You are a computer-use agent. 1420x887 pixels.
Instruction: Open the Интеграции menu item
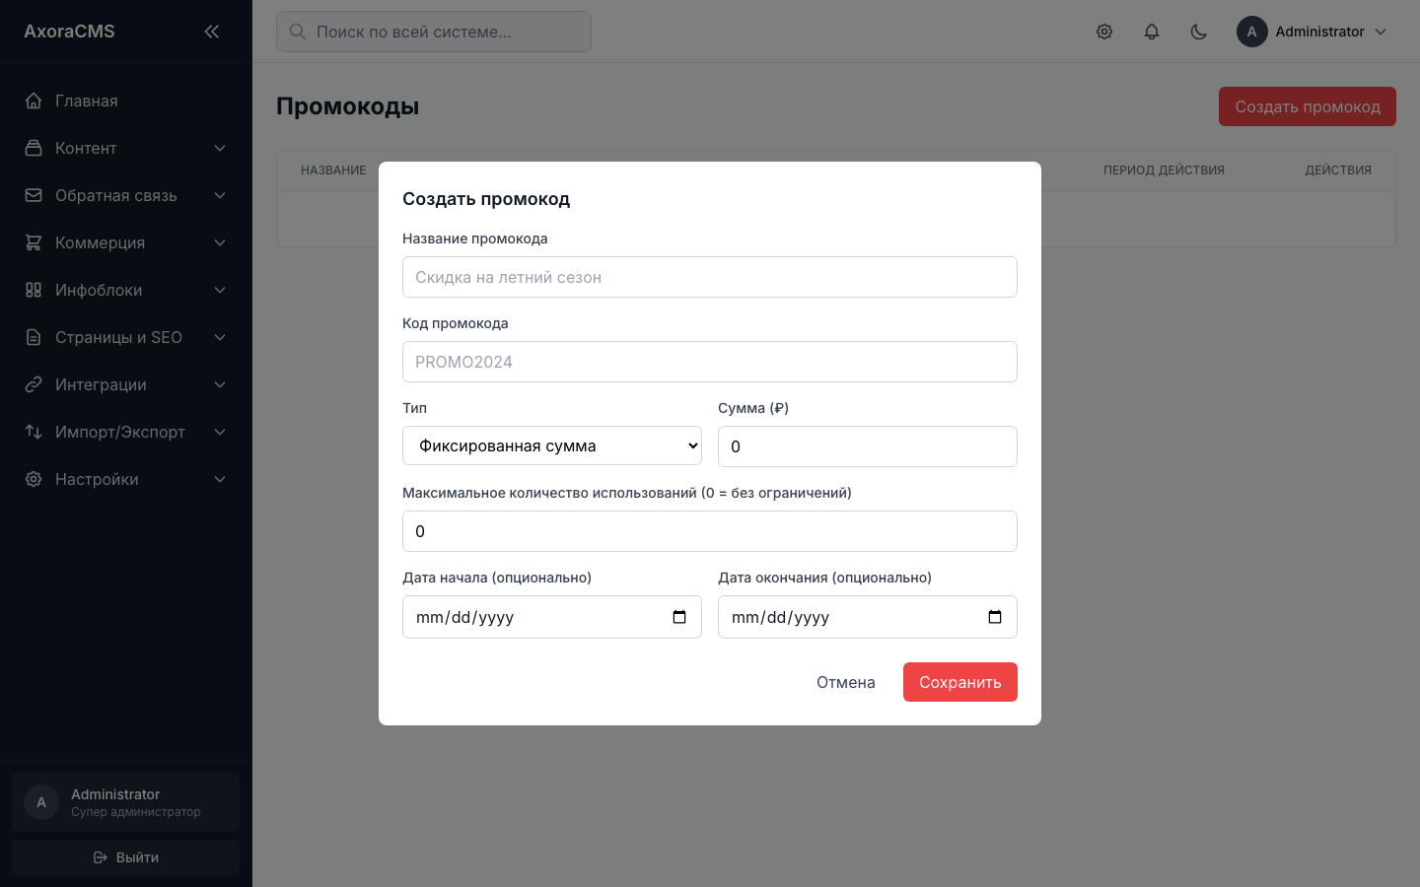click(126, 384)
